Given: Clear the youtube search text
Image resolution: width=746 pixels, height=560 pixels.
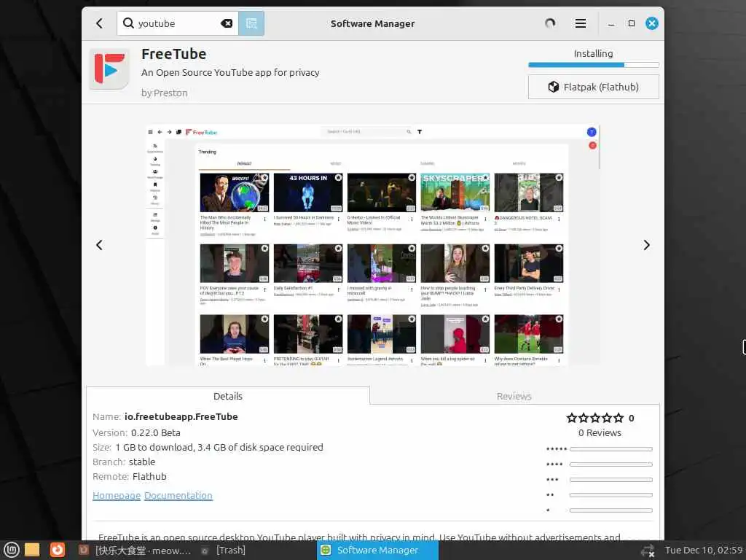Looking at the screenshot, I should (x=227, y=23).
